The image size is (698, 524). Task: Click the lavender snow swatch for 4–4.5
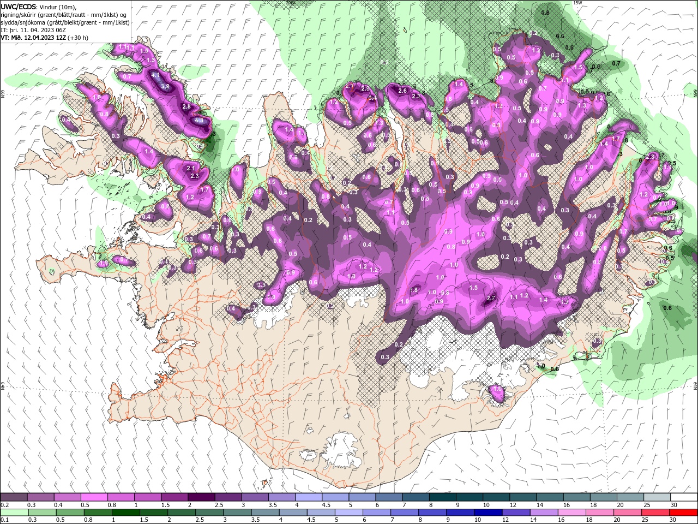(x=308, y=497)
